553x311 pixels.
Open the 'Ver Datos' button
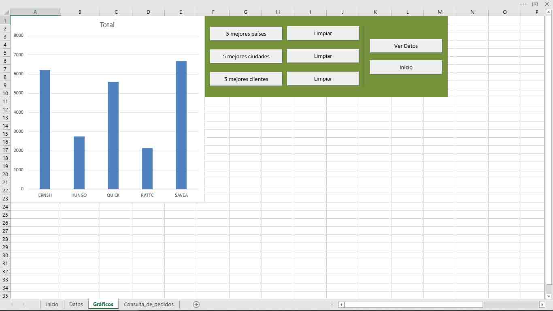click(406, 46)
